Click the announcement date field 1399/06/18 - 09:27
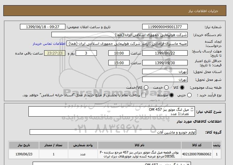Viewport: 233px width, 165px height. pyautogui.click(x=43, y=27)
